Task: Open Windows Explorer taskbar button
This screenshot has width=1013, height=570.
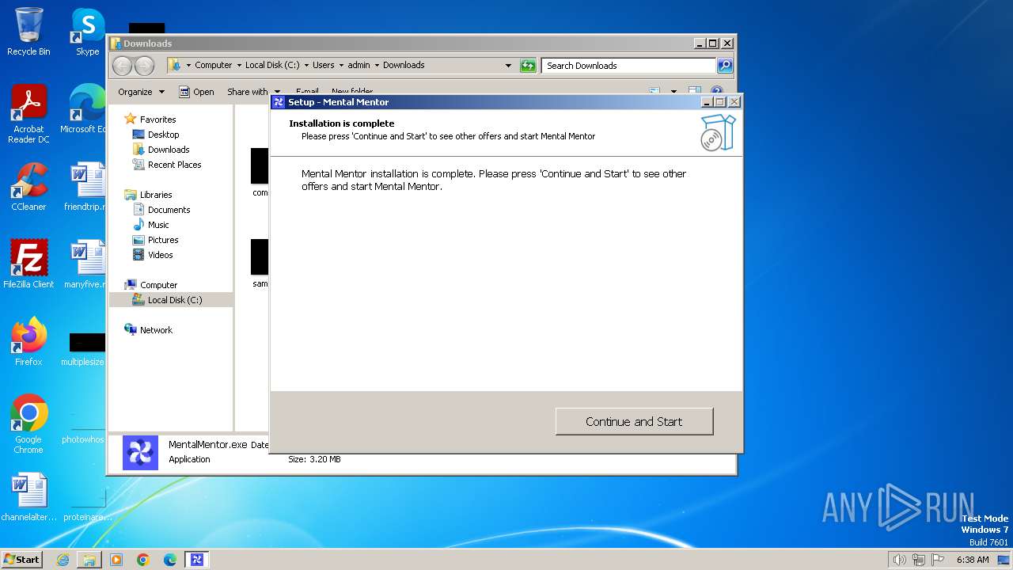Action: 89,560
